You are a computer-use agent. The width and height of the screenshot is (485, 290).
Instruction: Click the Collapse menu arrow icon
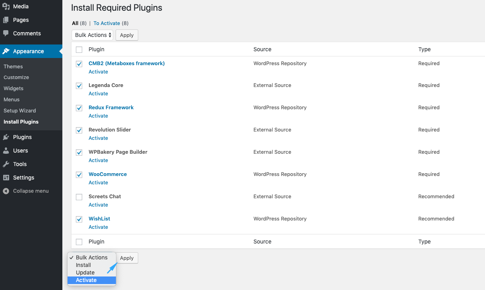tap(6, 191)
